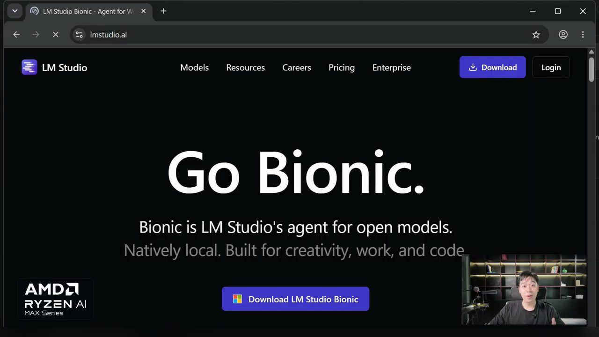Click the page vertical scrollbar thumb
Viewport: 599px width, 337px height.
(592, 69)
